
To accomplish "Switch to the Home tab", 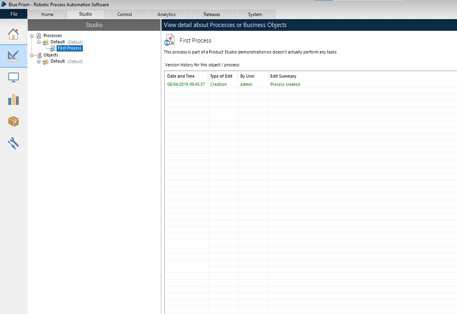I will coord(47,14).
